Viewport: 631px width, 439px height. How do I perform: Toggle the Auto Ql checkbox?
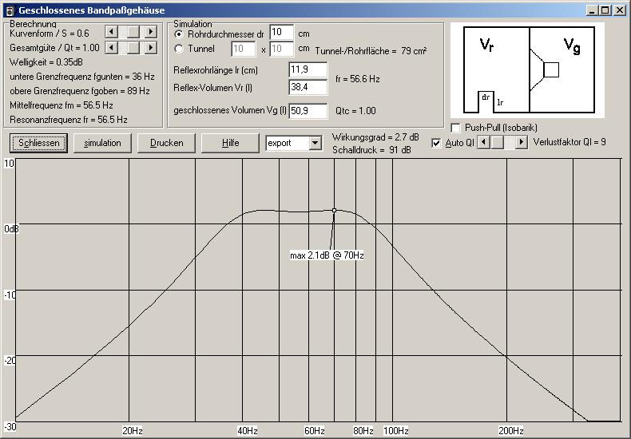point(436,143)
